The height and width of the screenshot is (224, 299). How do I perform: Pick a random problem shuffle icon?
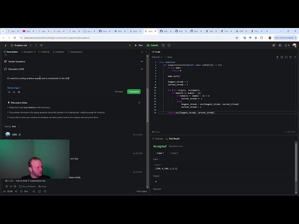pos(41,45)
